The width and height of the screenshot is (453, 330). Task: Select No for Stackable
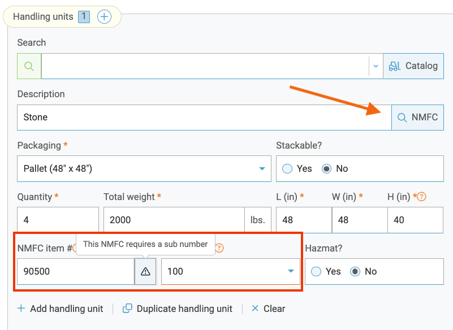326,168
